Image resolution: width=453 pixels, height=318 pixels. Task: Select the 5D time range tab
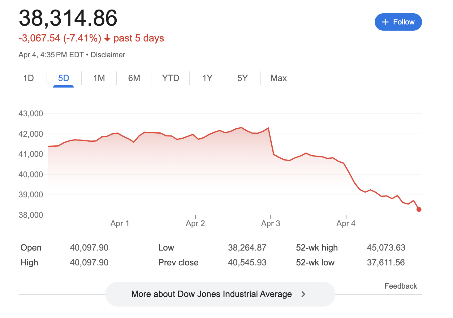63,78
